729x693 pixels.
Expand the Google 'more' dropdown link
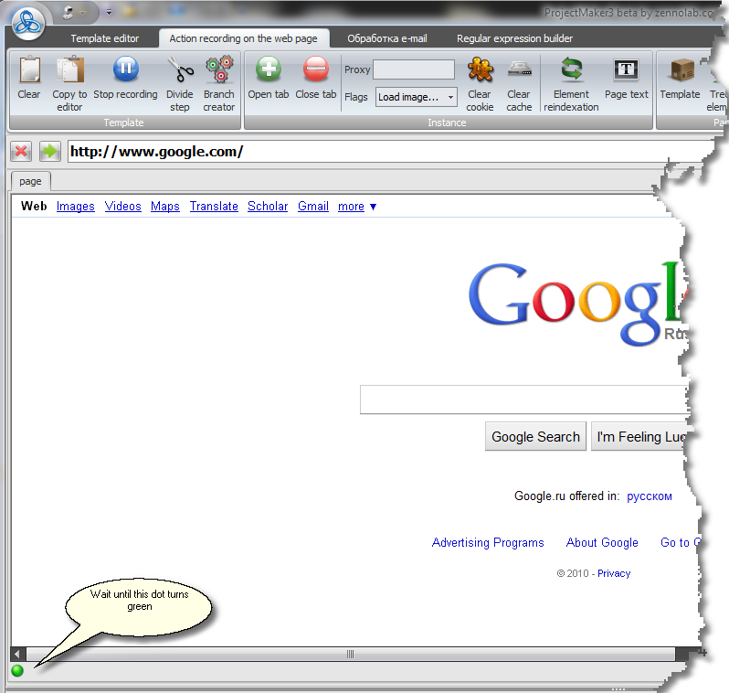pyautogui.click(x=357, y=207)
